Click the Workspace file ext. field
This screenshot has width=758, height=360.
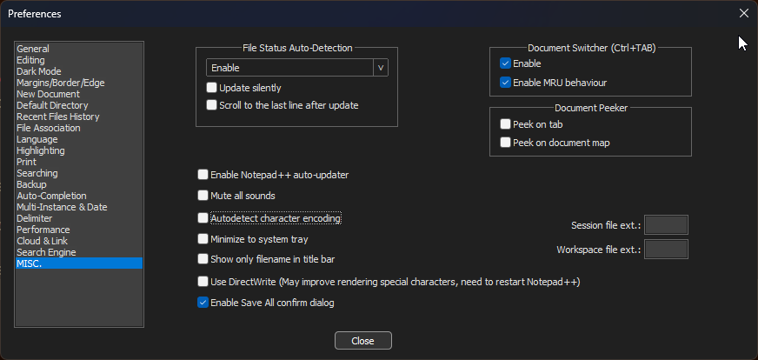coord(666,250)
